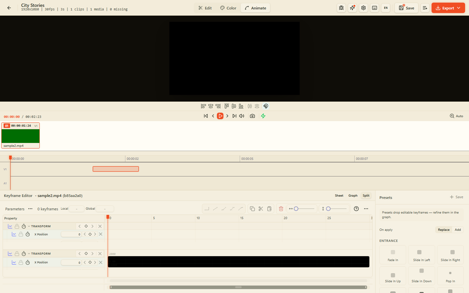Image resolution: width=469 pixels, height=293 pixels.
Task: Jump to the start of the clip
Action: tap(206, 116)
